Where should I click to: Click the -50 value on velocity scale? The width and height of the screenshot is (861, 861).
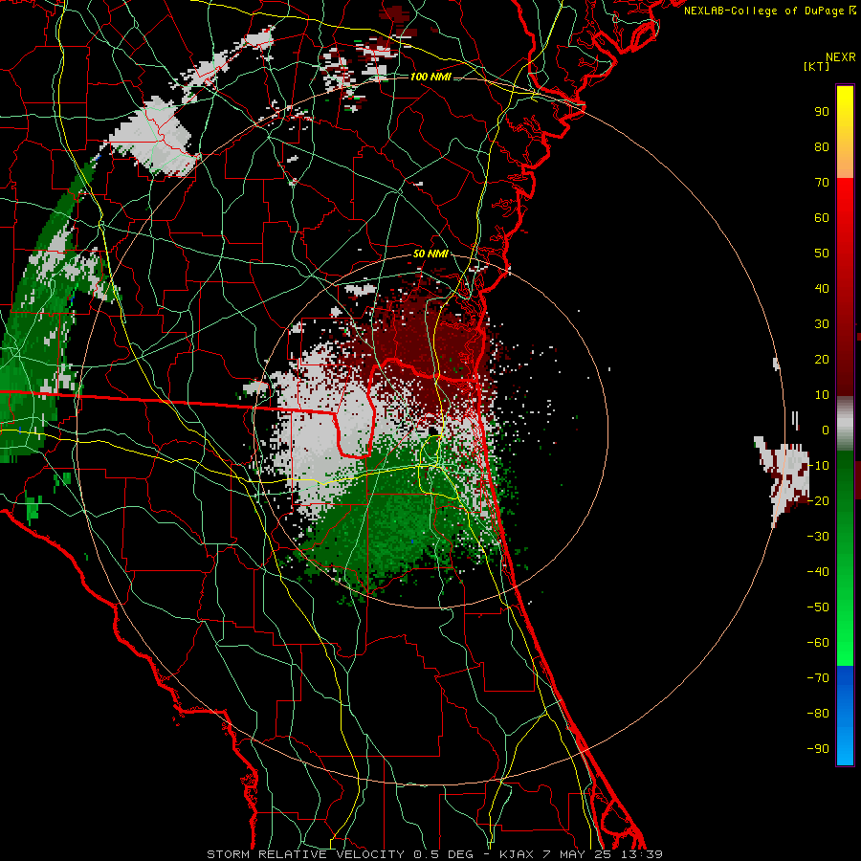click(818, 607)
